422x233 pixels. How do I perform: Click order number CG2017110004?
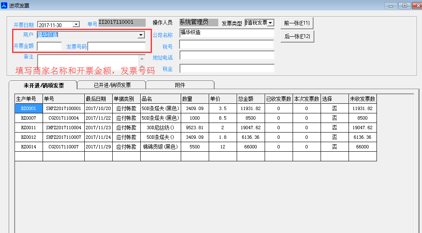[x=63, y=118]
